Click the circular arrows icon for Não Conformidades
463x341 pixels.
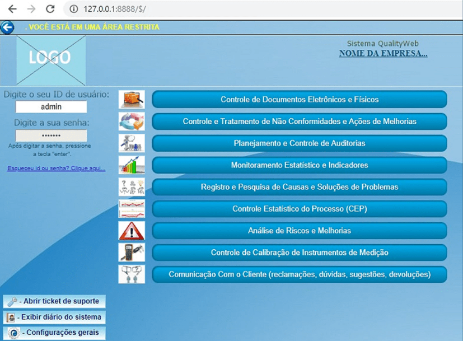[x=132, y=122]
